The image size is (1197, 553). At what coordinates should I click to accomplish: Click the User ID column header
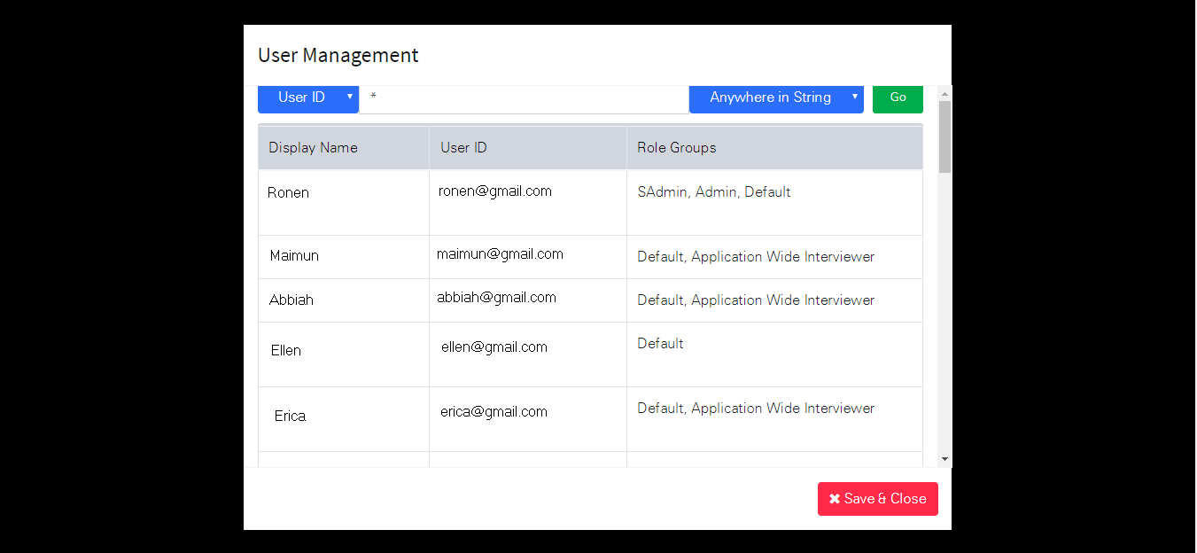[463, 147]
